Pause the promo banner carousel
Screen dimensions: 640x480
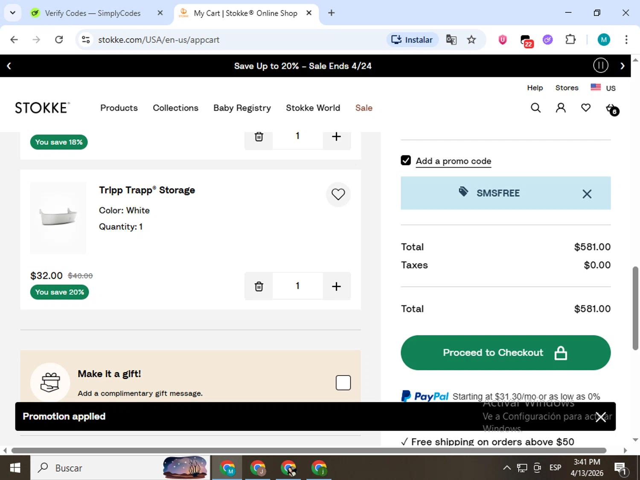click(601, 66)
